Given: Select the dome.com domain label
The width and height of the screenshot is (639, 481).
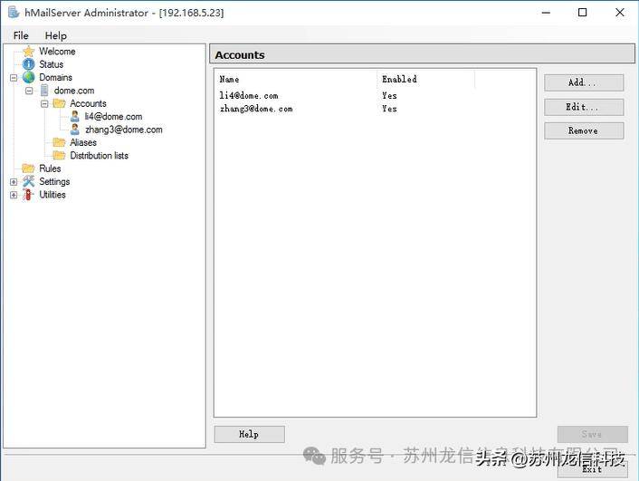Looking at the screenshot, I should [x=74, y=91].
